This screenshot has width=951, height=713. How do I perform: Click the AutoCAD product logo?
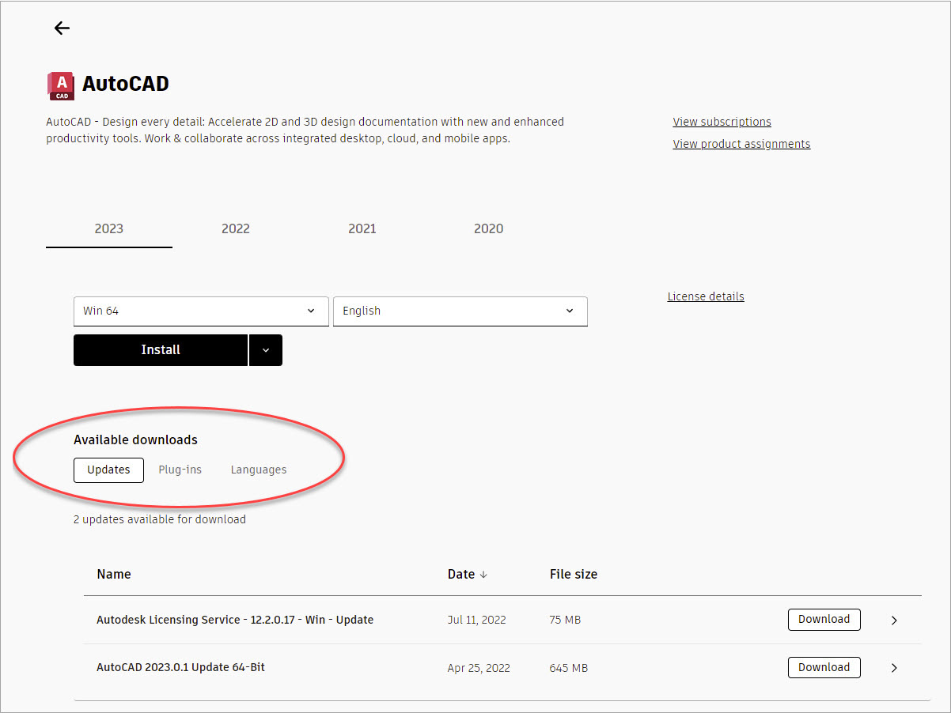(61, 85)
